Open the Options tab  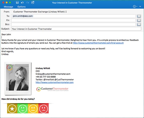tap(21, 7)
